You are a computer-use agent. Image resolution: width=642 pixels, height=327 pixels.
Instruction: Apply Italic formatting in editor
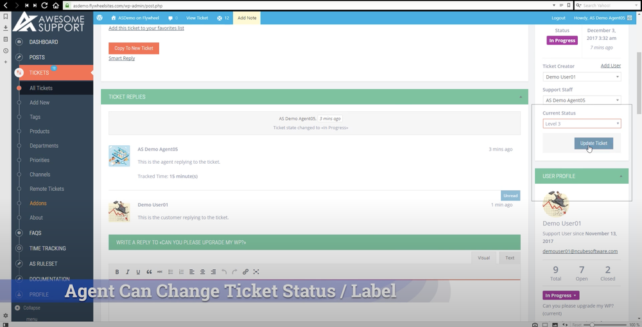click(x=127, y=272)
